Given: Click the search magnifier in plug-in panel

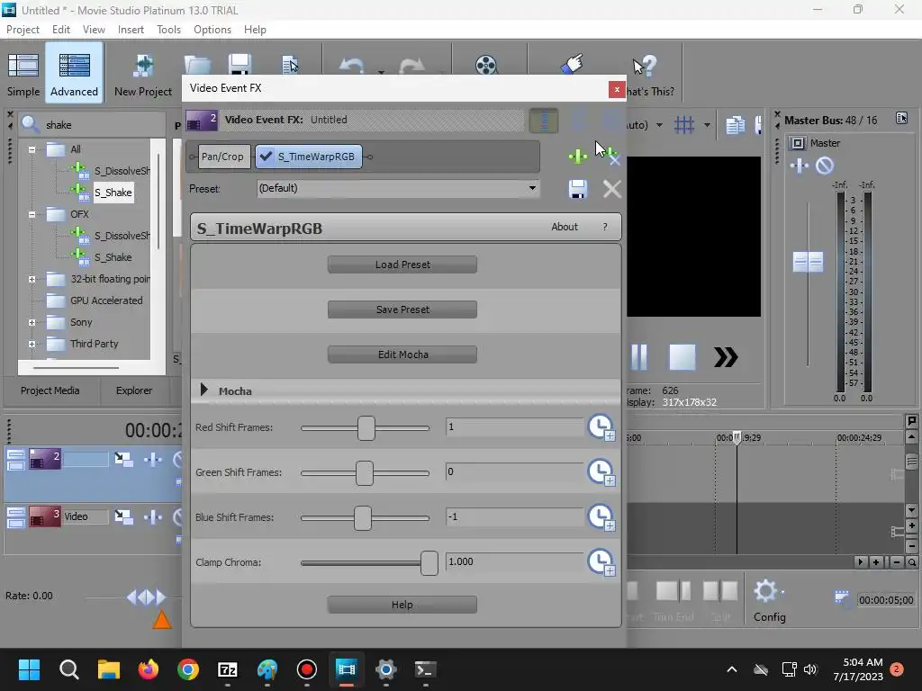Looking at the screenshot, I should pyautogui.click(x=30, y=124).
